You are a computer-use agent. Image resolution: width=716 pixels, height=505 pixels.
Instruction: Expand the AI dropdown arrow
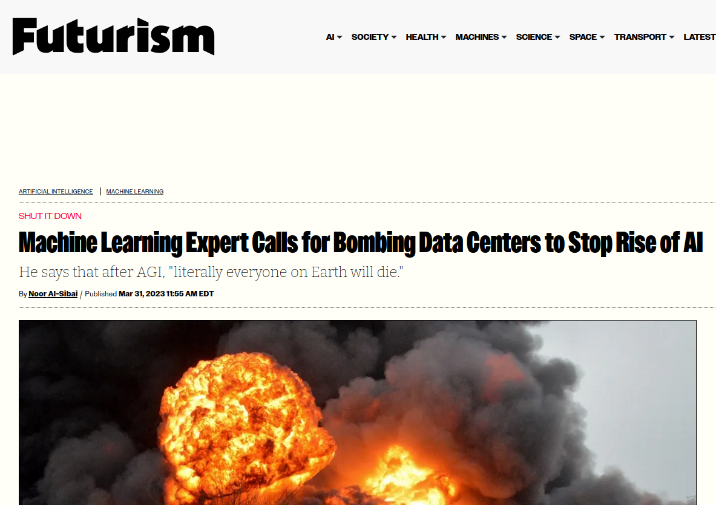(340, 37)
